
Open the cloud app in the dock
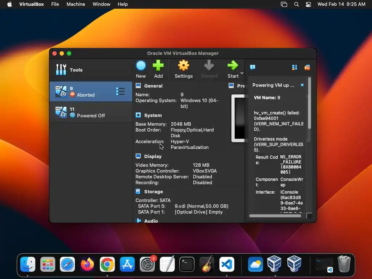click(x=255, y=264)
